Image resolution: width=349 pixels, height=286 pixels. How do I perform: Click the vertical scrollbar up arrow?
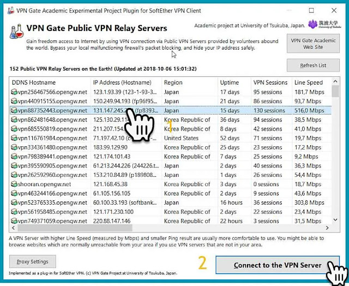[335, 81]
